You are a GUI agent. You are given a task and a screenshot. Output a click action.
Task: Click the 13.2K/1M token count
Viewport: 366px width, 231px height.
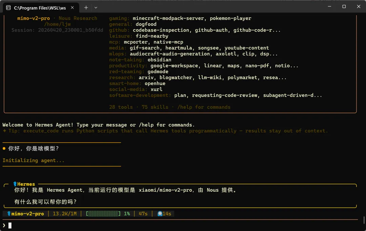click(65, 214)
